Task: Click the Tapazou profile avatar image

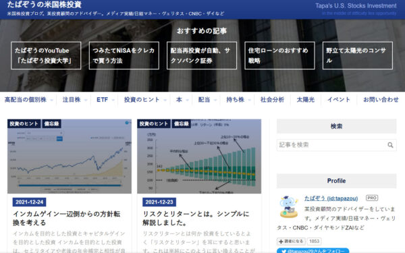Action: tap(288, 206)
